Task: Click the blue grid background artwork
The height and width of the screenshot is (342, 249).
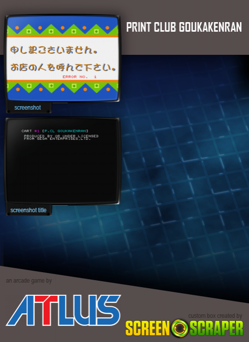Action: [185, 163]
